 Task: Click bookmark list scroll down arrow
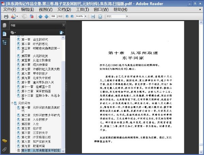pos(63,151)
